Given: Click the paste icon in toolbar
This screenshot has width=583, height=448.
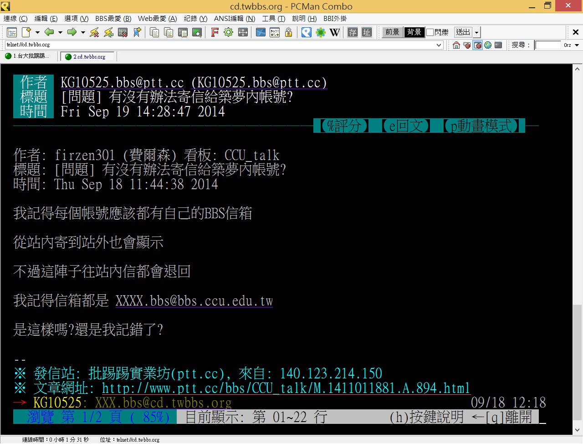Looking at the screenshot, I should (x=183, y=32).
